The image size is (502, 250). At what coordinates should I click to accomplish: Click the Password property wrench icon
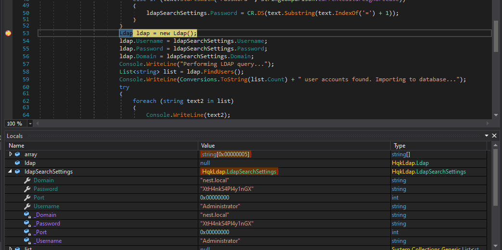click(x=27, y=189)
